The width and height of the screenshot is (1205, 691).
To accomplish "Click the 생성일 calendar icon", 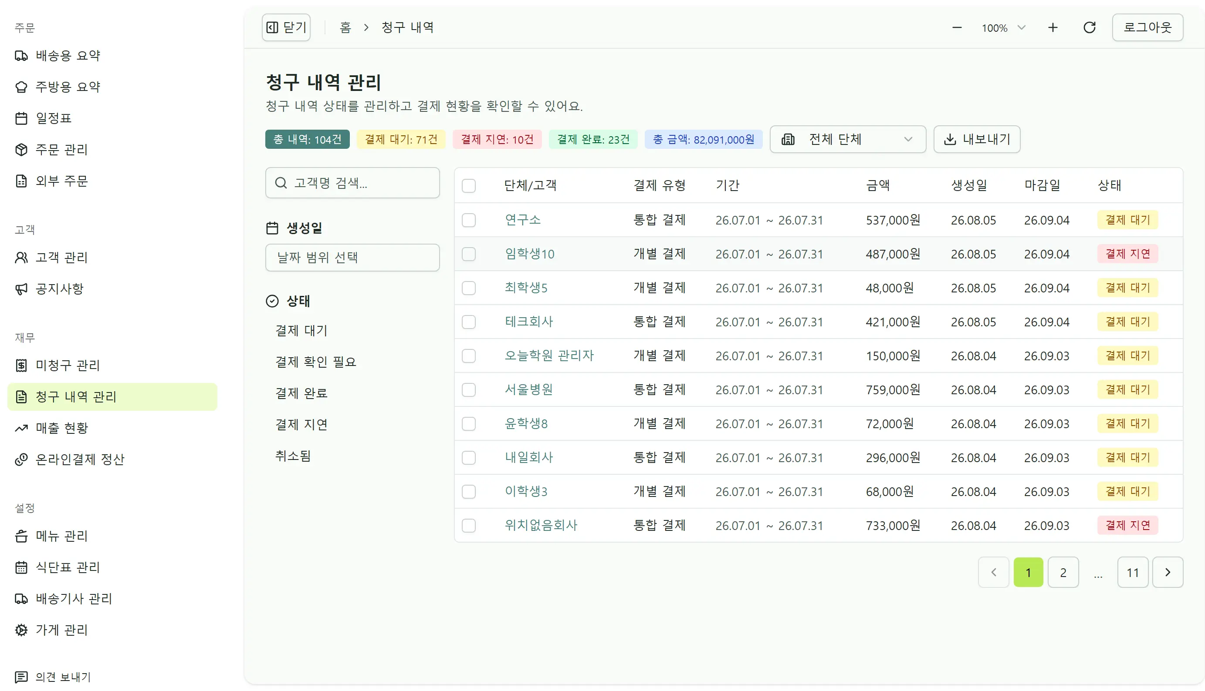I will [x=272, y=228].
